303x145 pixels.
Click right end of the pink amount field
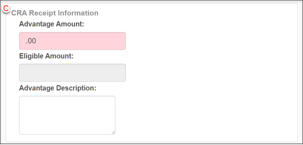tap(120, 41)
